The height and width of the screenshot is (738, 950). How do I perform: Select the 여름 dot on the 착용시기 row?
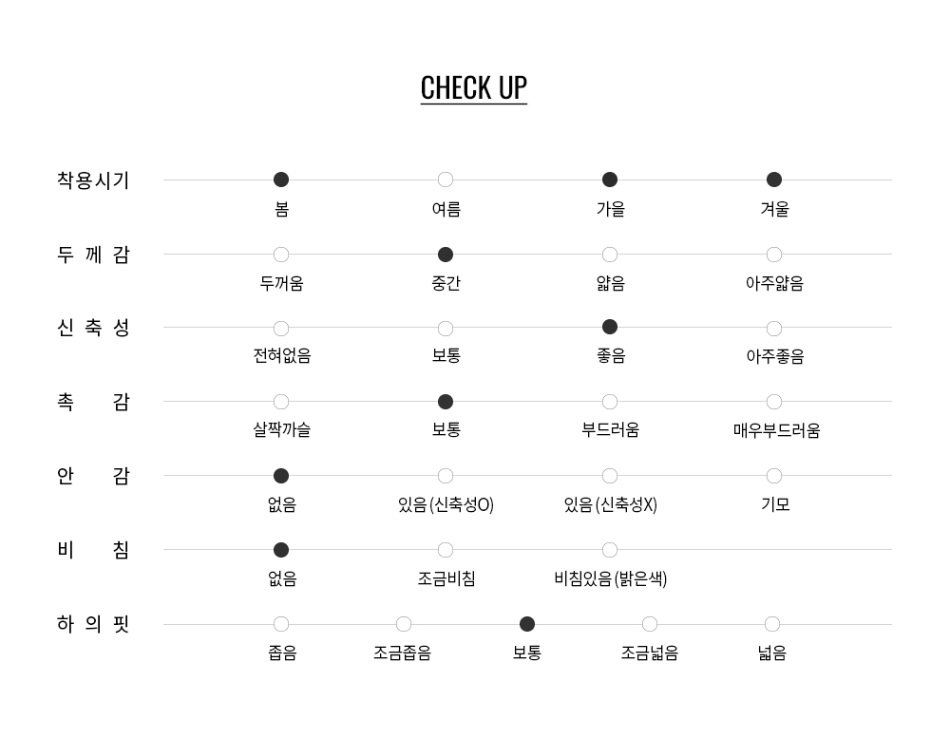(x=446, y=180)
